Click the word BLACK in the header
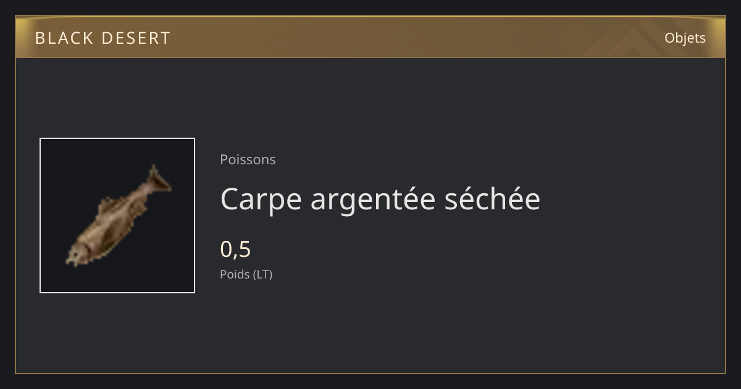741x389 pixels. tap(64, 38)
